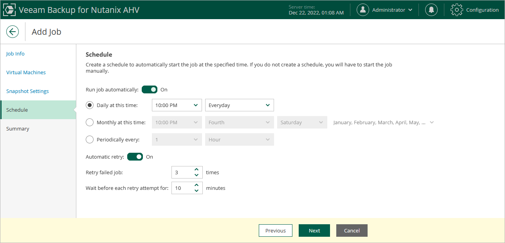Click the Cancel button
This screenshot has width=505, height=243.
pos(352,230)
